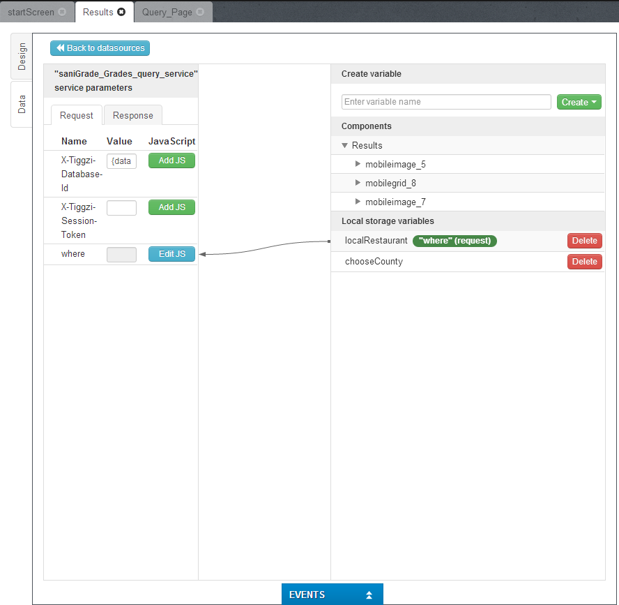Close the startScreen tab
This screenshot has height=605, width=619.
pyautogui.click(x=63, y=13)
